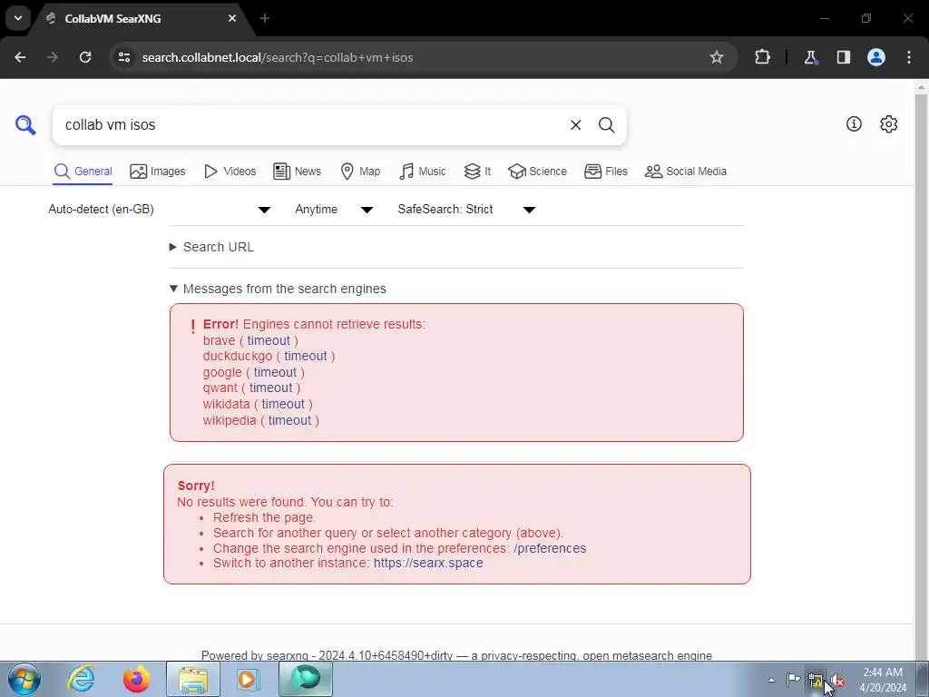
Task: Switch to the IT category tab
Action: click(x=477, y=172)
